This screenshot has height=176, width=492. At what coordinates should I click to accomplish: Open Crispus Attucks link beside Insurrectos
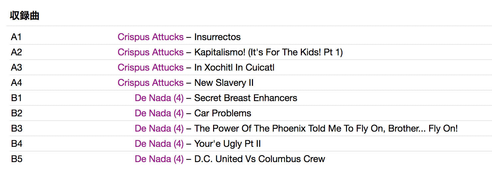(150, 37)
